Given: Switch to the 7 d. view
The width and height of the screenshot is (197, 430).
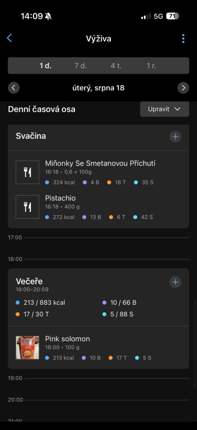Looking at the screenshot, I should coord(81,66).
